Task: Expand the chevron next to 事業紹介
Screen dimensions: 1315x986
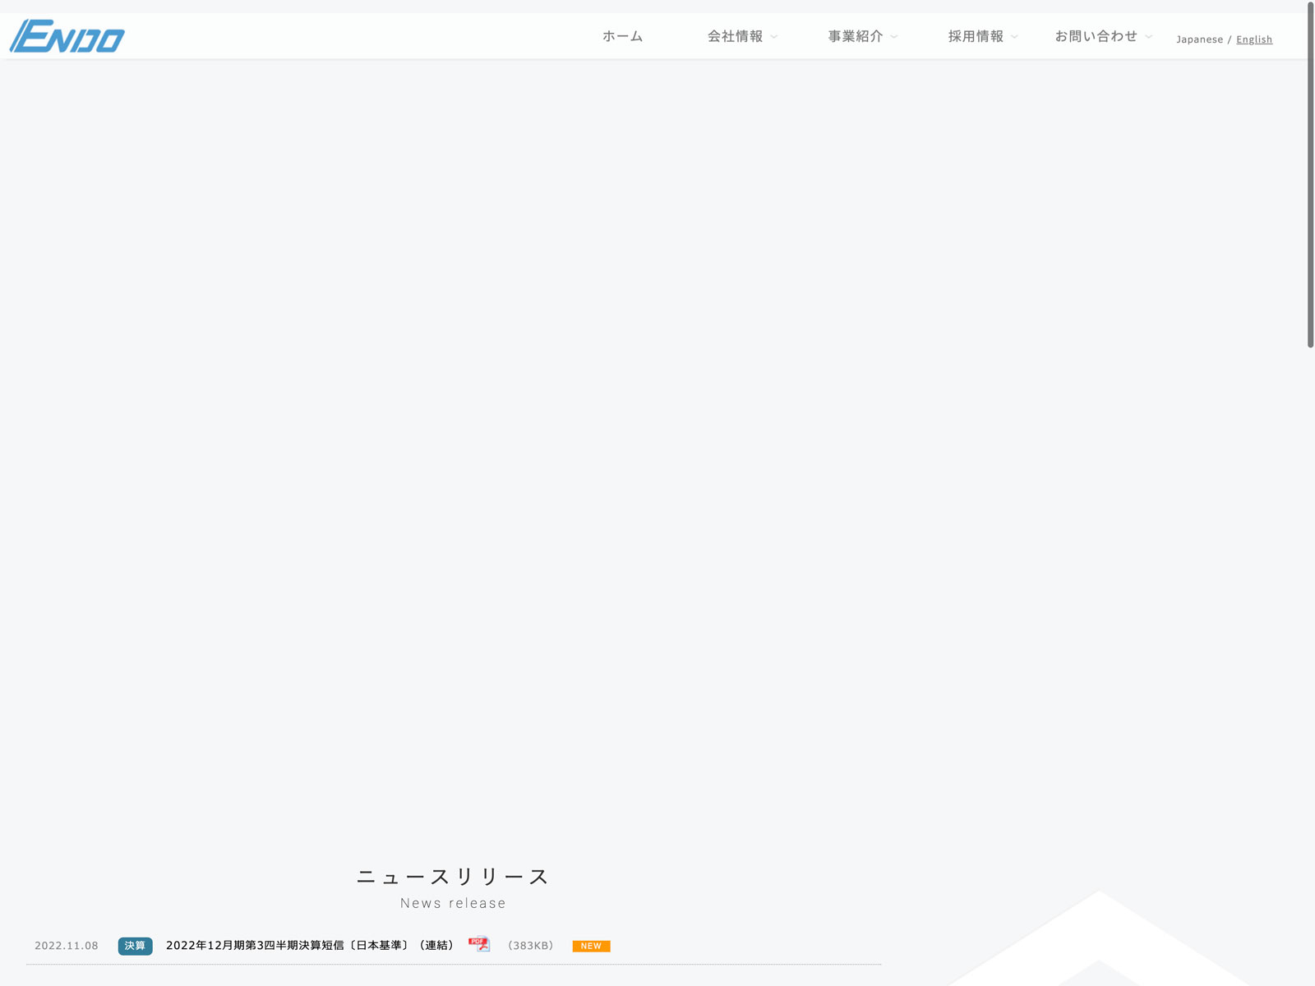Action: [894, 37]
